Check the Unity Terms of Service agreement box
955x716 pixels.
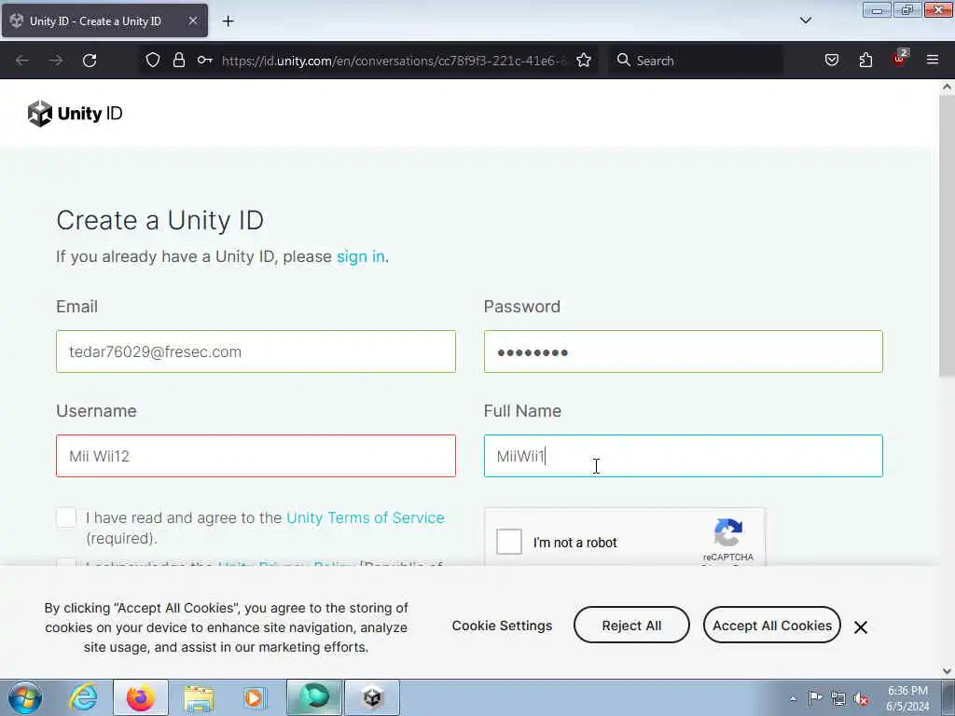[66, 517]
